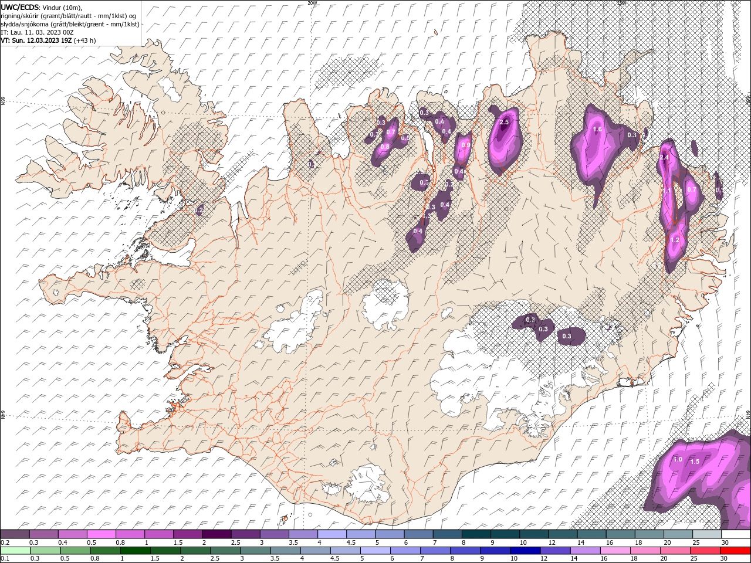
Task: Click the dark green rain swatch starting at 1
Action: tap(136, 550)
